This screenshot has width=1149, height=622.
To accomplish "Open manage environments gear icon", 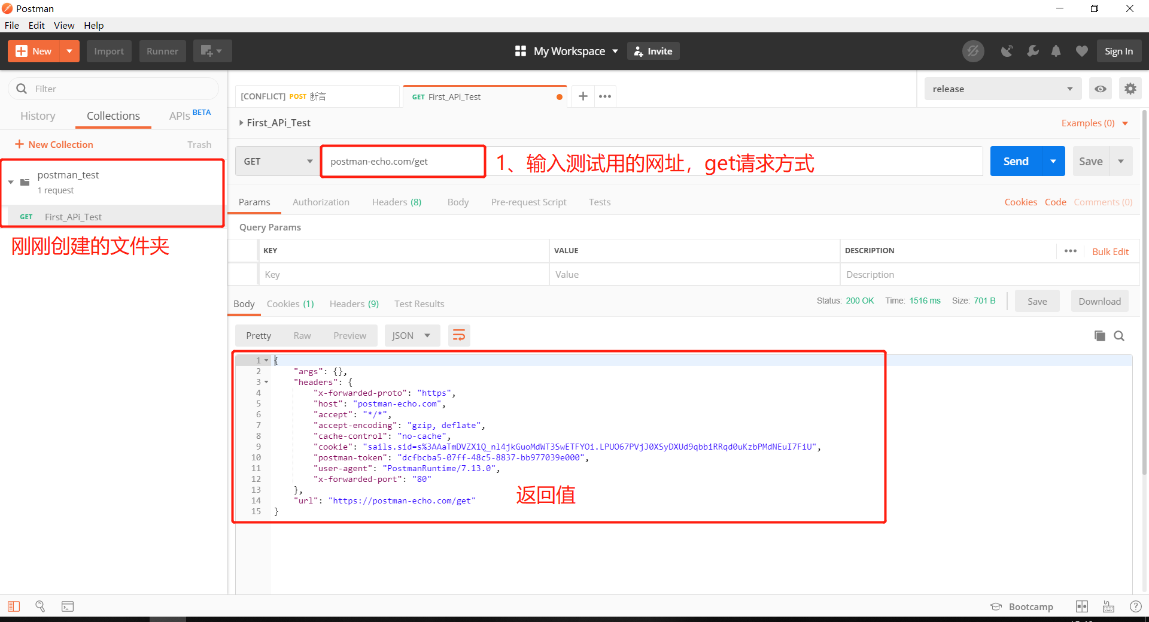I will click(x=1130, y=89).
